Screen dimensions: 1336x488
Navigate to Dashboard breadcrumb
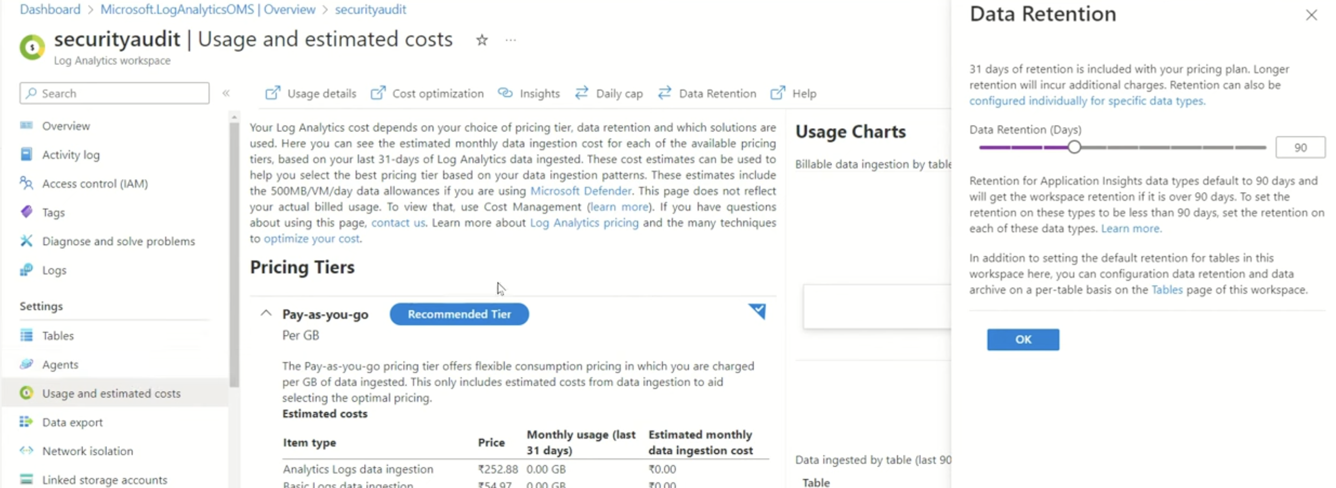click(x=50, y=9)
